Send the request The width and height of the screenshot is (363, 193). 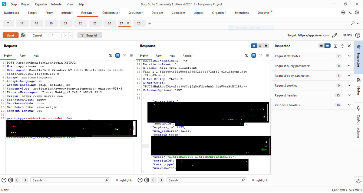click(x=10, y=35)
